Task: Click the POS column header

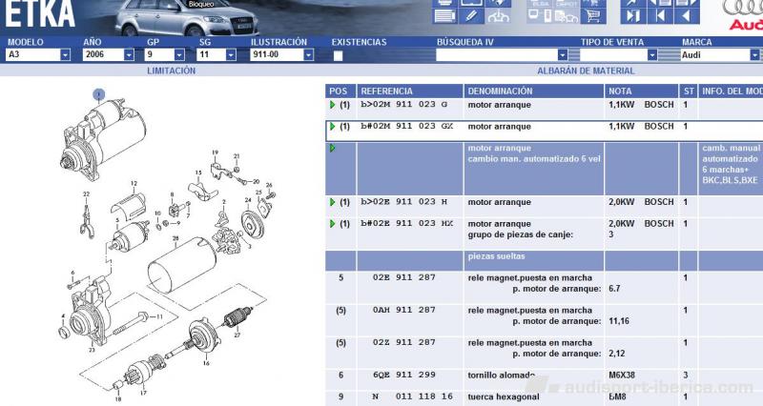Action: point(340,91)
